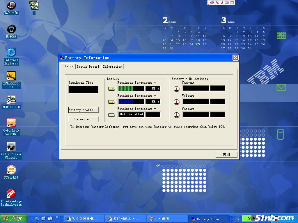The image size is (298, 223).
Task: Click the Wattage gauge icon
Action: 176,115
